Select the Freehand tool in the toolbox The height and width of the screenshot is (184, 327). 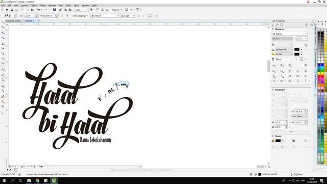pos(3,43)
